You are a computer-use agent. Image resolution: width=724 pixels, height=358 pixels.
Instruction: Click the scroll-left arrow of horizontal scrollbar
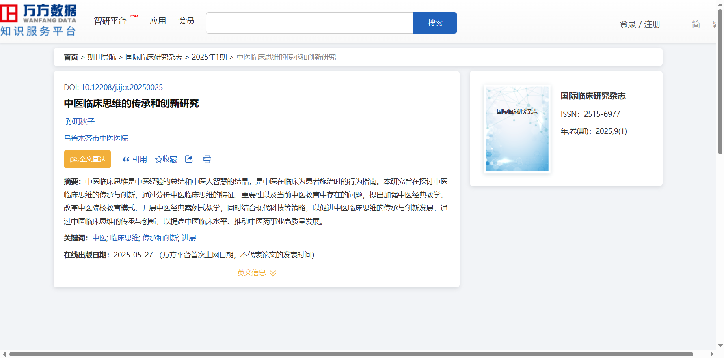4,354
